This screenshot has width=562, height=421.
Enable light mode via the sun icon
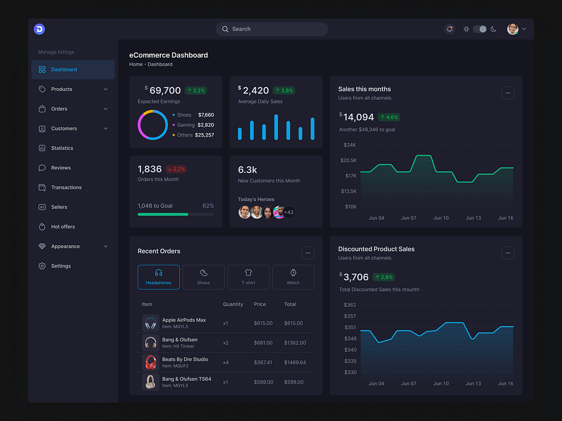pyautogui.click(x=466, y=29)
